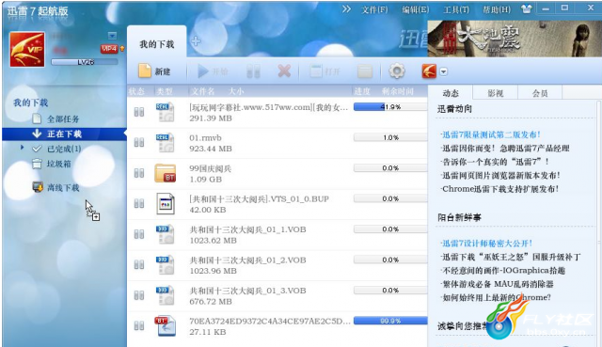Open link 繁体游戏必备 MAU乱码消除器

click(x=498, y=284)
